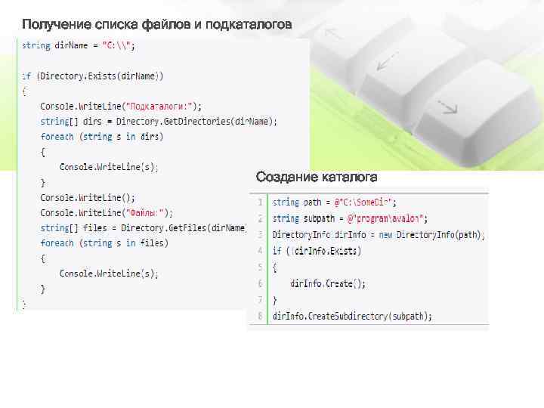Image resolution: width=544 pixels, height=408 pixels.
Task: Click line number 1 in the catalog snippet
Action: [260, 202]
